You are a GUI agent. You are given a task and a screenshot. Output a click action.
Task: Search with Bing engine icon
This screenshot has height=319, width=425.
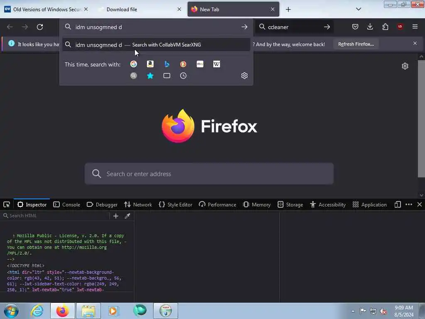(167, 64)
